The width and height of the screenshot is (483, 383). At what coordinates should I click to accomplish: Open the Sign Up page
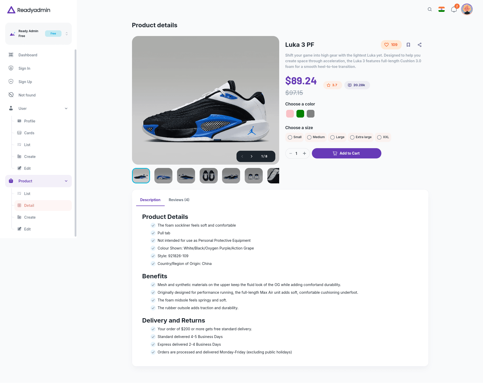[x=25, y=82]
